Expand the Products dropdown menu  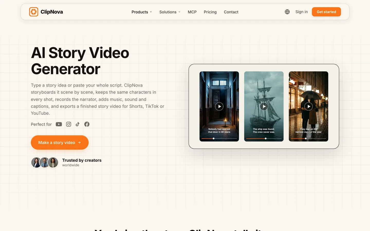point(142,12)
